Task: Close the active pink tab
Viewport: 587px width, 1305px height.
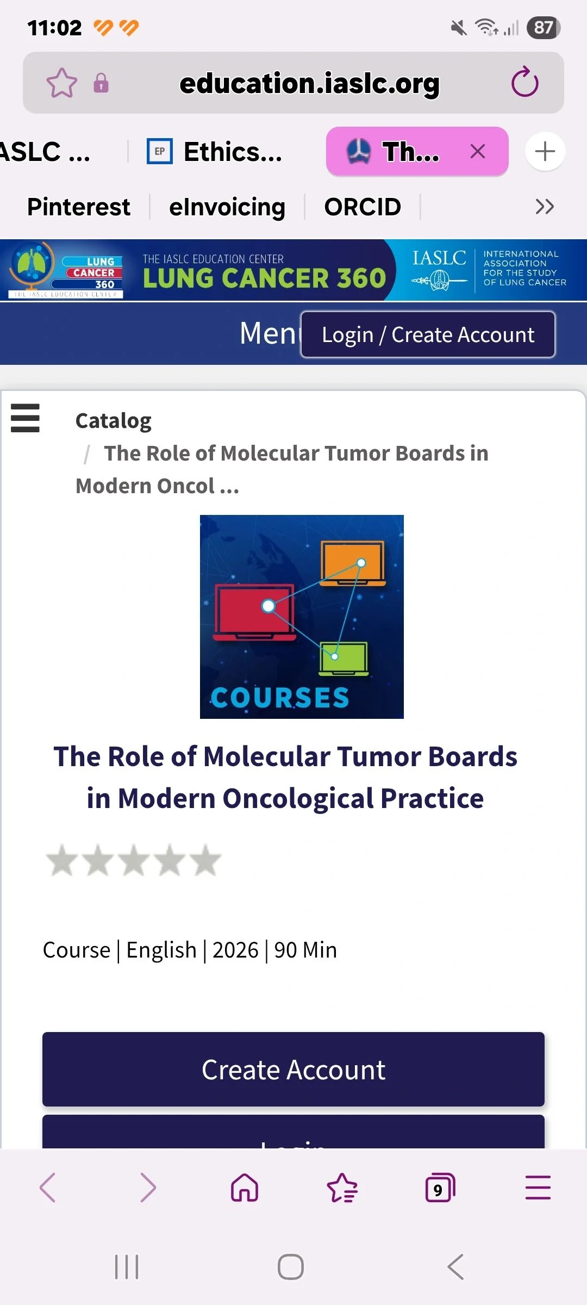Action: pos(478,151)
